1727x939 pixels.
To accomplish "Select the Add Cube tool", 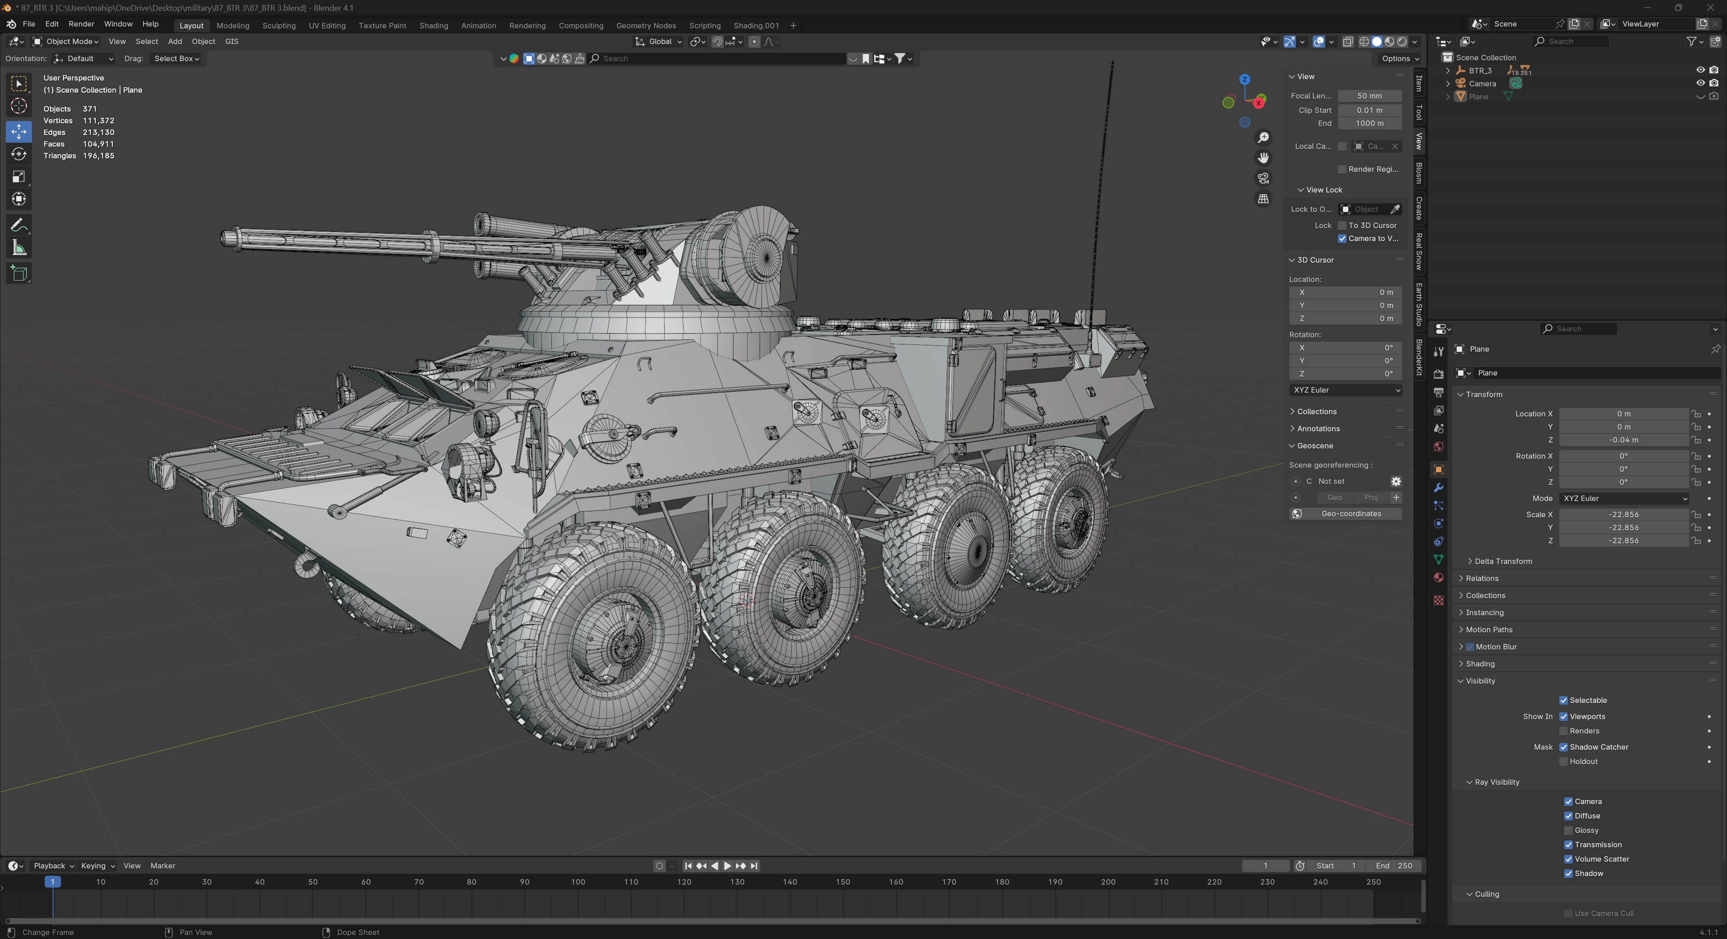I will point(19,273).
